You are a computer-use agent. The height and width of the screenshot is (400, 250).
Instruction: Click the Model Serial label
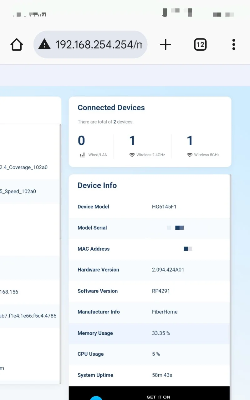(92, 228)
